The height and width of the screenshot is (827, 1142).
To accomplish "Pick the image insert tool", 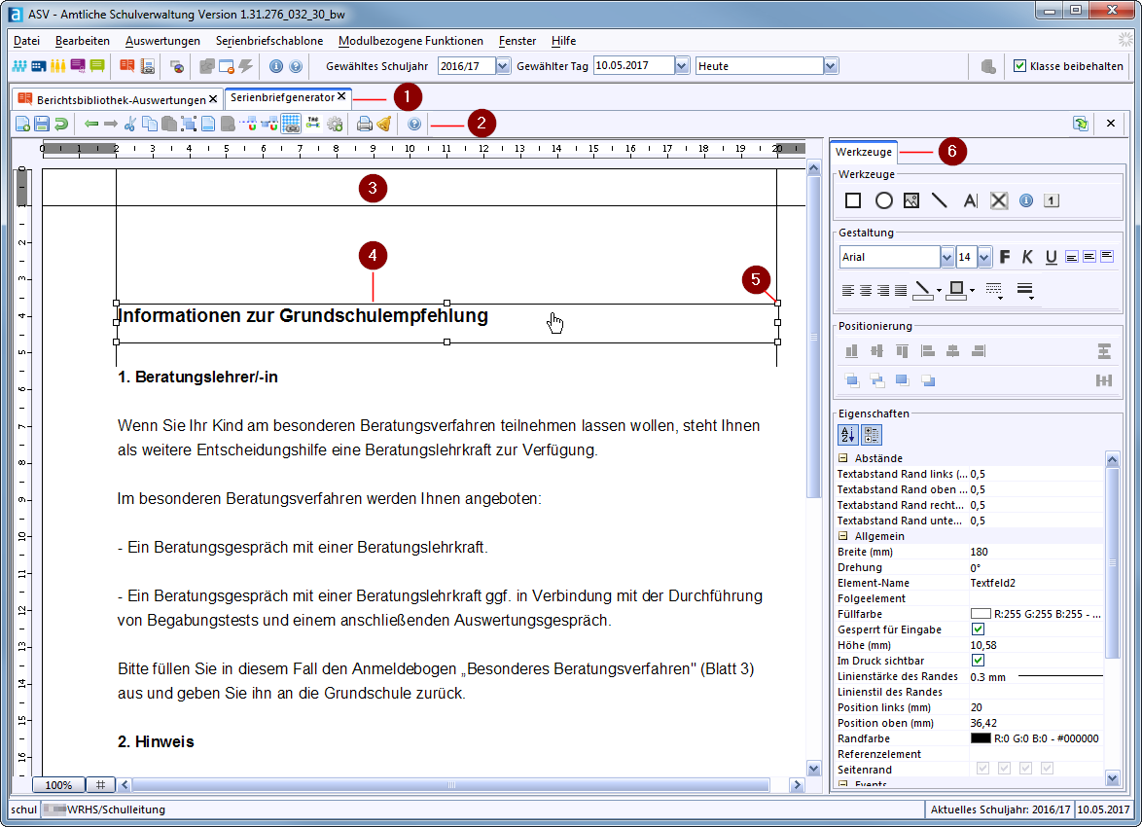I will click(x=911, y=200).
